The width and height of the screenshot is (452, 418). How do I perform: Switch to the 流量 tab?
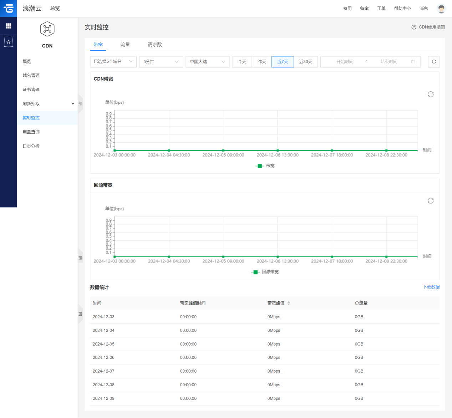(x=125, y=45)
